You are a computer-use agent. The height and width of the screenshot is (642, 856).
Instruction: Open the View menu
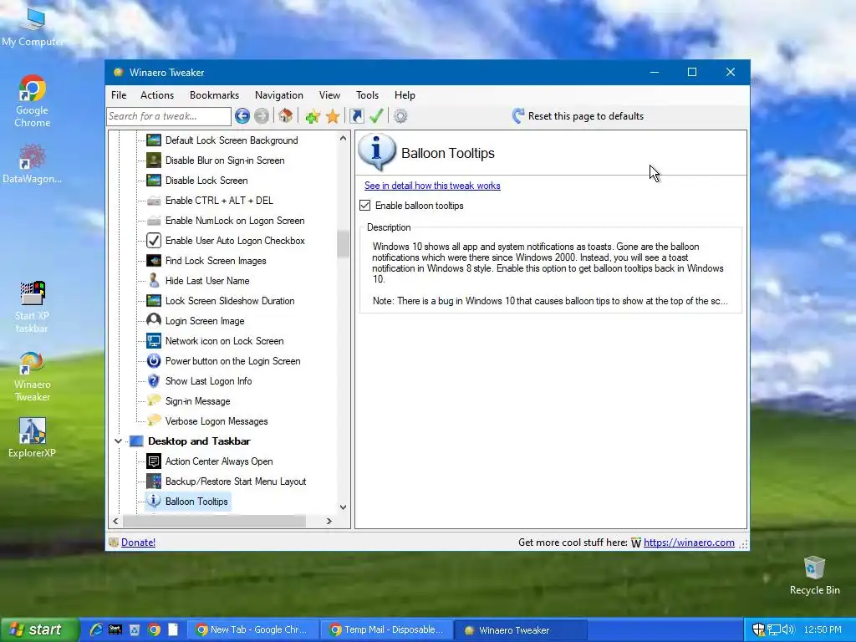[329, 95]
